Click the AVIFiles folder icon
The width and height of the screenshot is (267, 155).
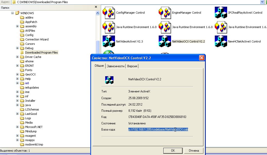point(22,31)
